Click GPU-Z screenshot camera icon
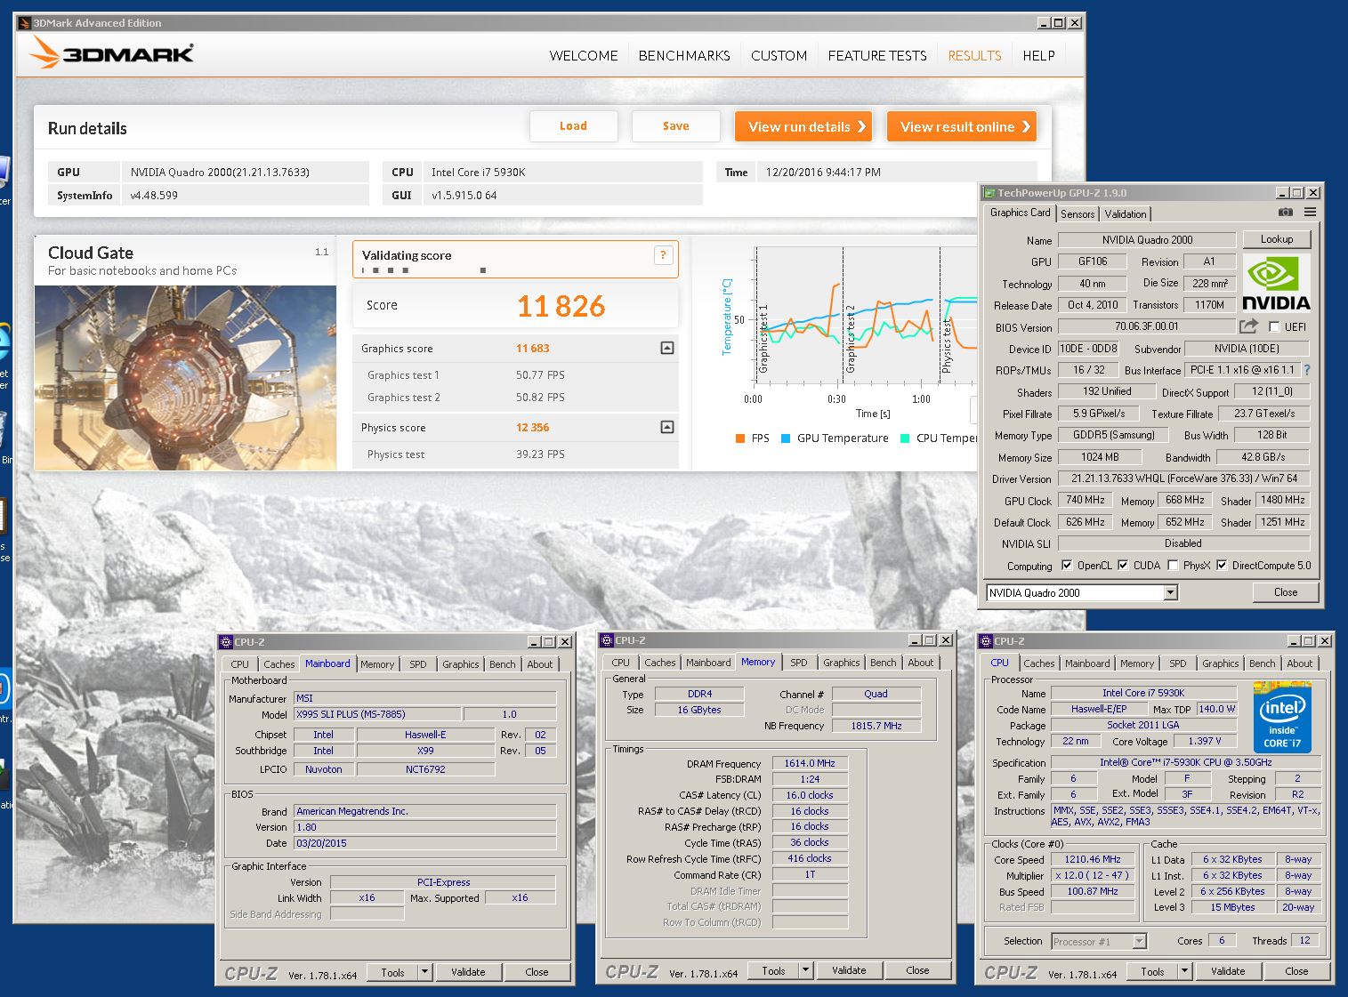This screenshot has width=1348, height=997. point(1285,213)
